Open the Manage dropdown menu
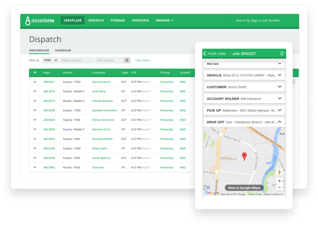This screenshot has width=318, height=225. (x=164, y=21)
